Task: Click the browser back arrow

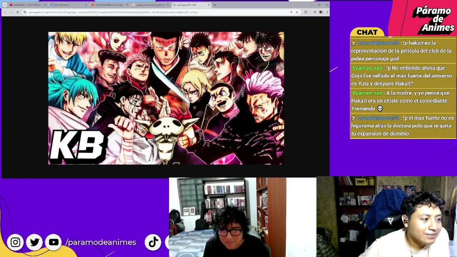Action: pyautogui.click(x=5, y=12)
